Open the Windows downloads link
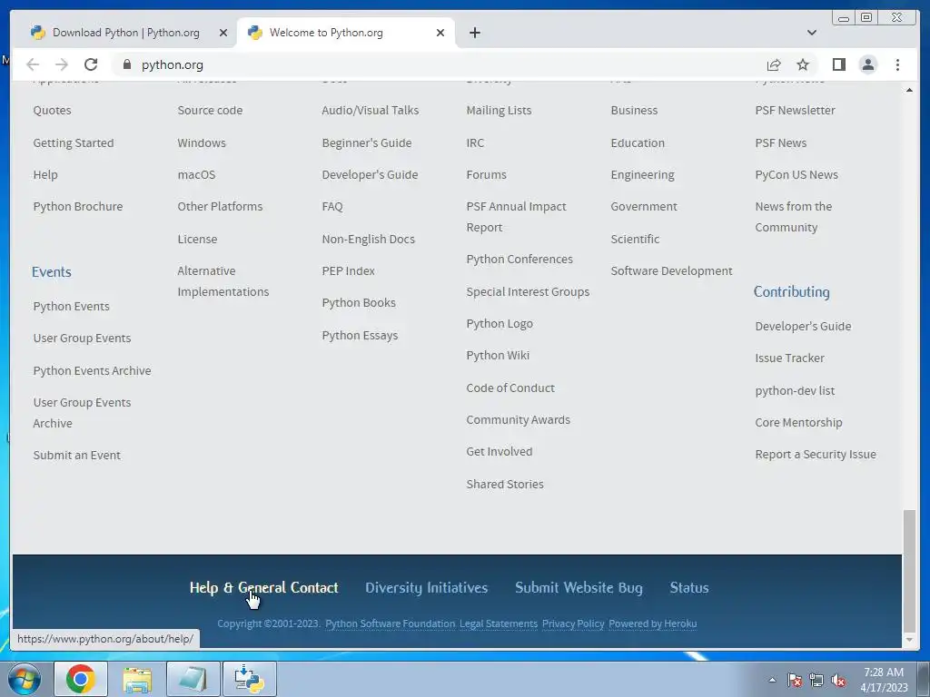Image resolution: width=930 pixels, height=697 pixels. pyautogui.click(x=202, y=142)
